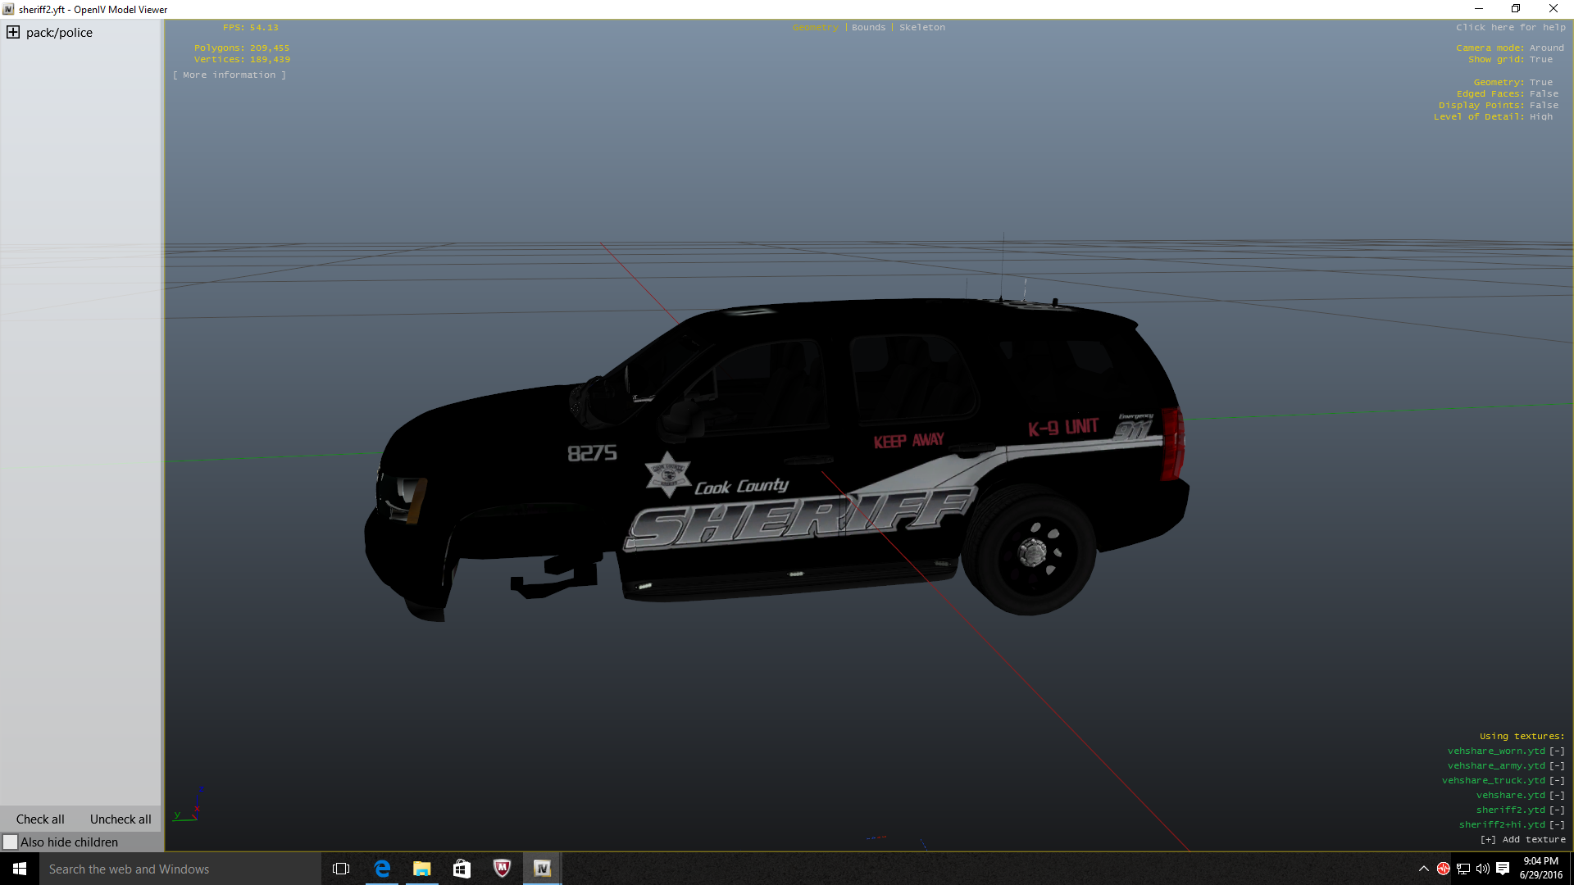Open McAfee taskbar icon

coord(502,869)
